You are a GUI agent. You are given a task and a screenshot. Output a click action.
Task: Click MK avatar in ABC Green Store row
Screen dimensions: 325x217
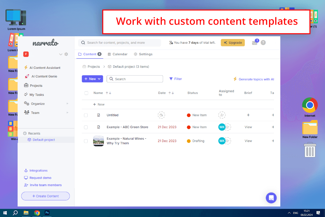pyautogui.click(x=222, y=127)
